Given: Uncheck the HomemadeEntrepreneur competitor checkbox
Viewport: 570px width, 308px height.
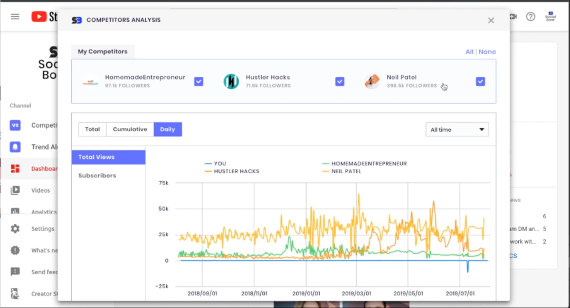Looking at the screenshot, I should tap(198, 82).
